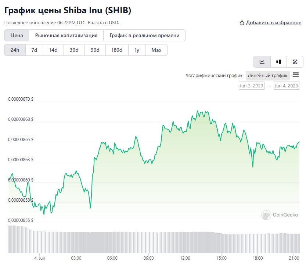Switch to Рыночная капитализация tab
Viewport: 306px width, 270px height.
(x=66, y=36)
